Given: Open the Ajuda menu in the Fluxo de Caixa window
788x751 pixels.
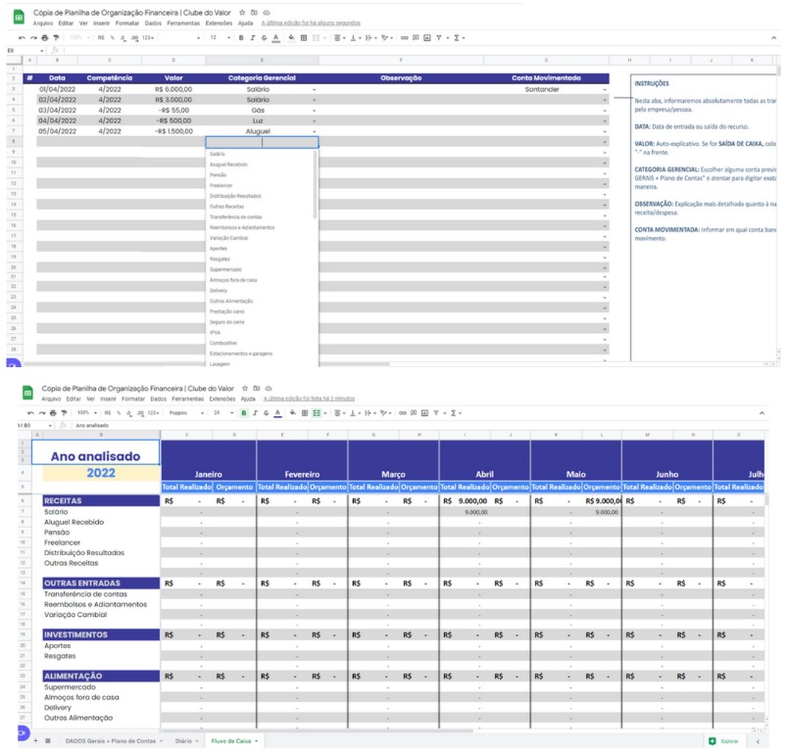Looking at the screenshot, I should click(x=248, y=399).
